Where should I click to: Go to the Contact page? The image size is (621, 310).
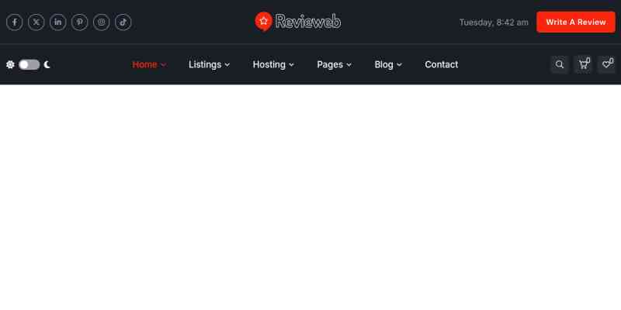click(x=442, y=64)
